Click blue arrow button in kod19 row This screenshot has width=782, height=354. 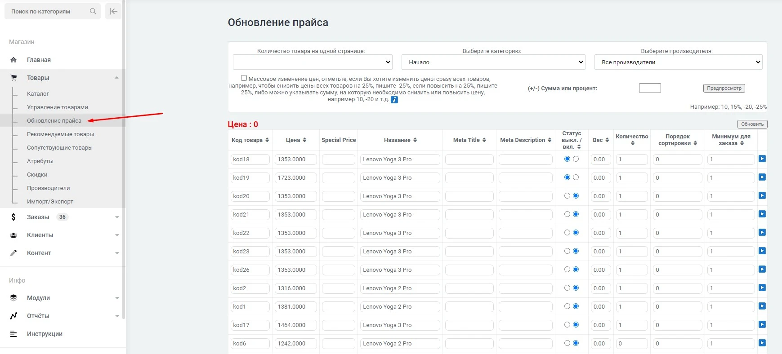pos(762,177)
